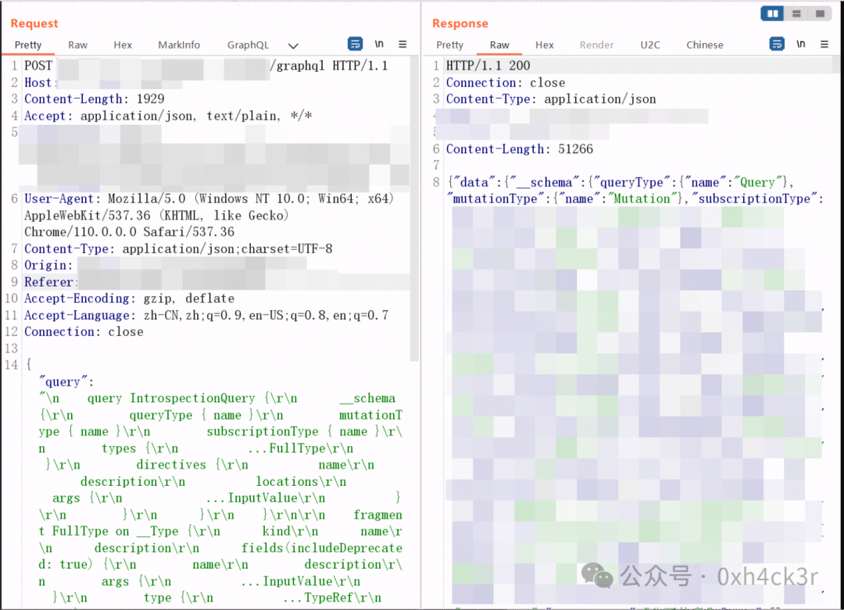This screenshot has width=844, height=610.
Task: Click the Accept-Encoding: gzip, deflate line
Action: coord(129,298)
